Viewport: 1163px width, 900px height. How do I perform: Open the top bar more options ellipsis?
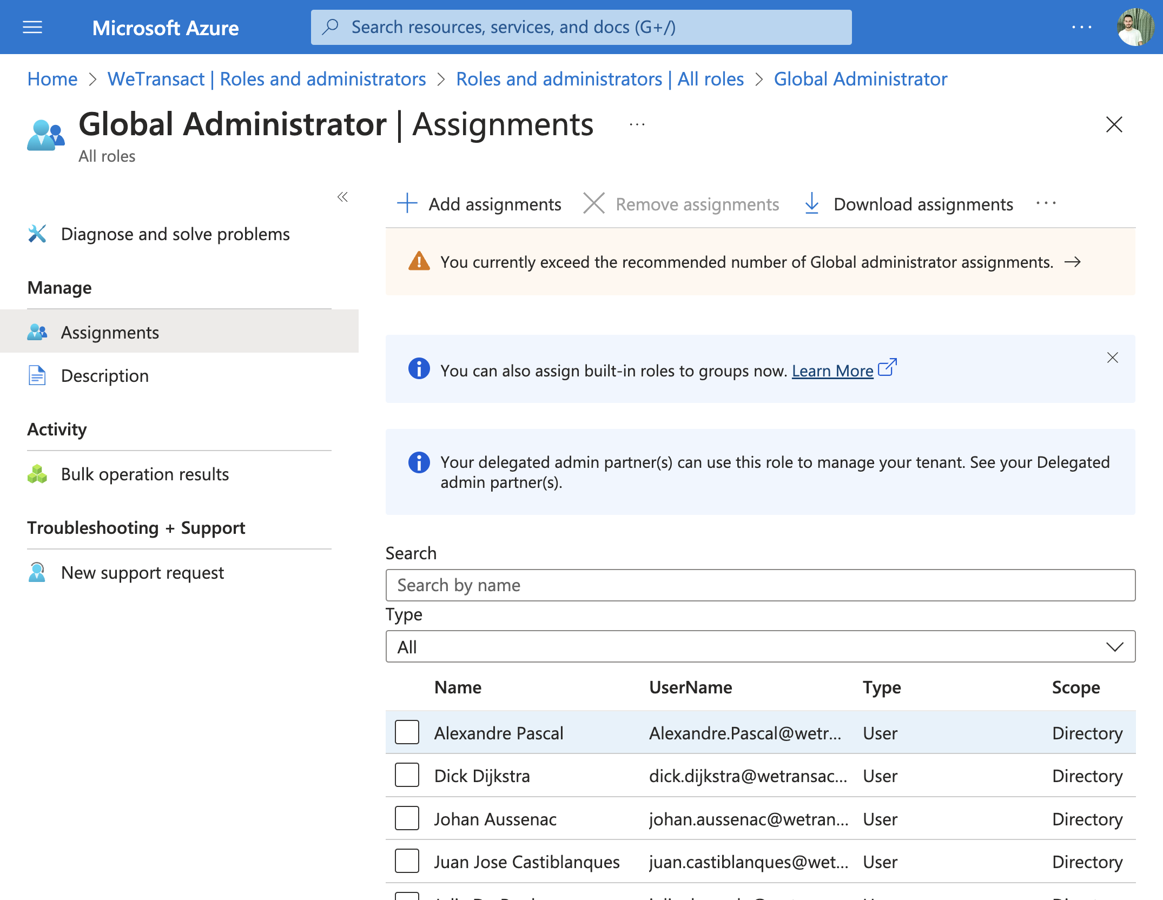pyautogui.click(x=1082, y=27)
